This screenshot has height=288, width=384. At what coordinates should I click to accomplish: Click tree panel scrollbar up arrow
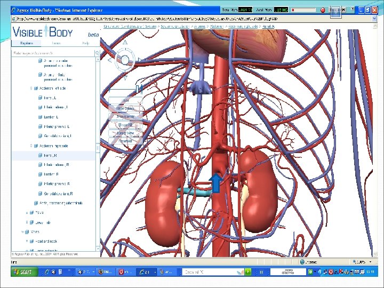[x=98, y=59]
